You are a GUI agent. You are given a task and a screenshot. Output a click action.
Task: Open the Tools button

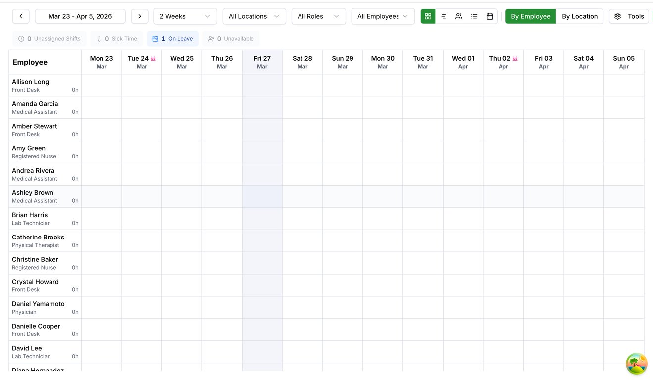(629, 16)
